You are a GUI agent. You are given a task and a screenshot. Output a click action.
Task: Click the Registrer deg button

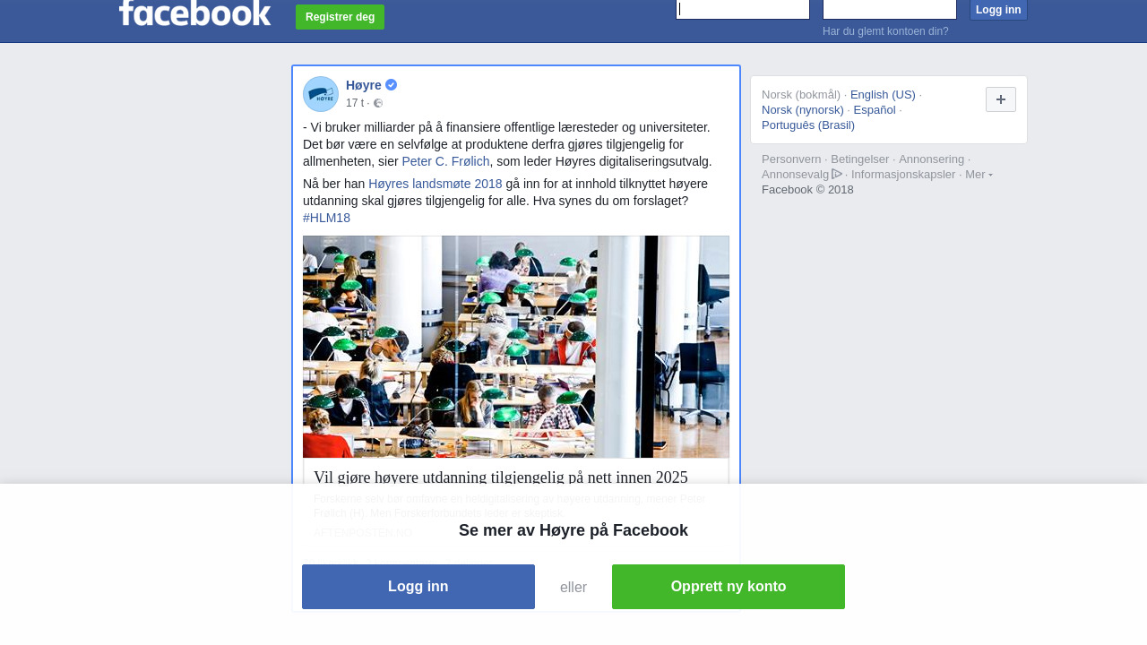click(341, 17)
